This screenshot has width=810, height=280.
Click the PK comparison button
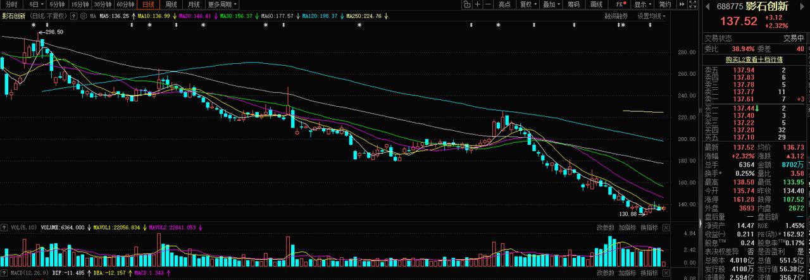620,4
